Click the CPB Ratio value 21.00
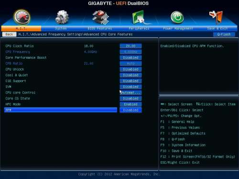This screenshot has height=179, width=239. click(x=88, y=63)
